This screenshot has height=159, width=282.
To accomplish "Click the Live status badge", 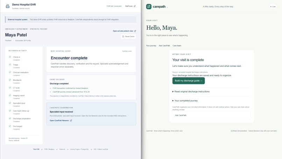I will point(273,7).
